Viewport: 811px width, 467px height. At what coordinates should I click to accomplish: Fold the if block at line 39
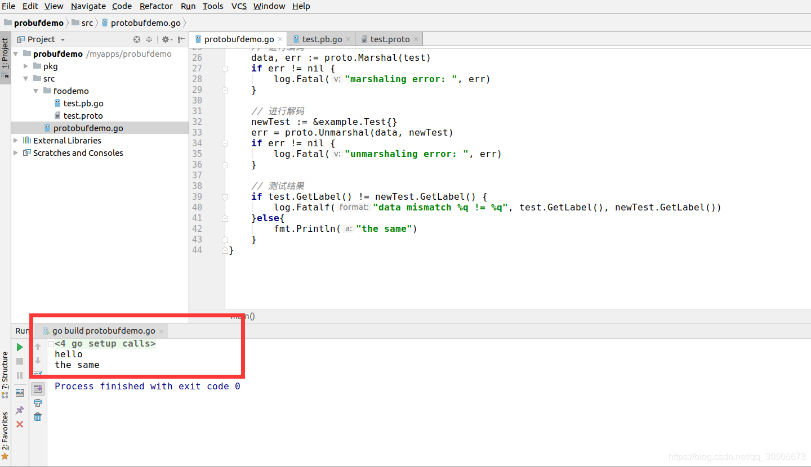(x=225, y=196)
